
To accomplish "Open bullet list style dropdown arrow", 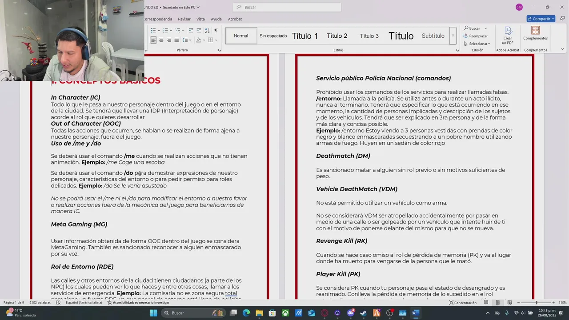I will pos(158,30).
